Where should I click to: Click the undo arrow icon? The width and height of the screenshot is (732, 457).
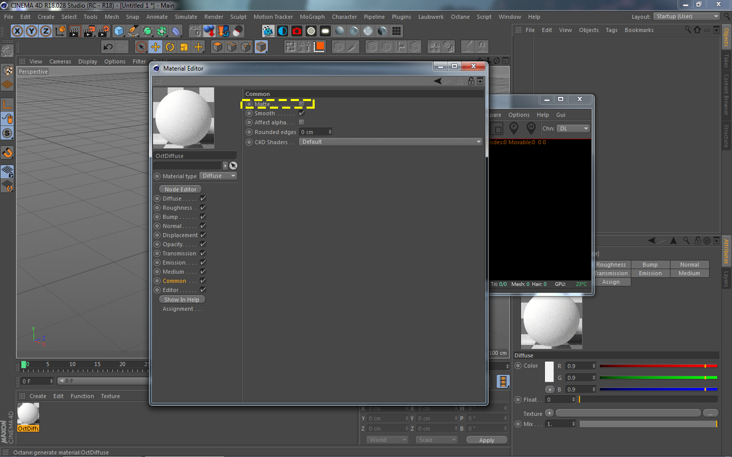(108, 47)
